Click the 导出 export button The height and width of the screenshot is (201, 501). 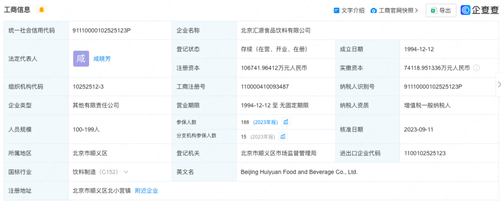tap(441, 11)
